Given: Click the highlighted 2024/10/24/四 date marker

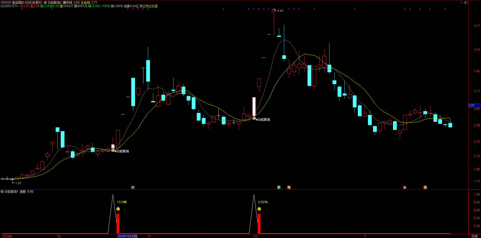Looking at the screenshot, I should point(127,236).
